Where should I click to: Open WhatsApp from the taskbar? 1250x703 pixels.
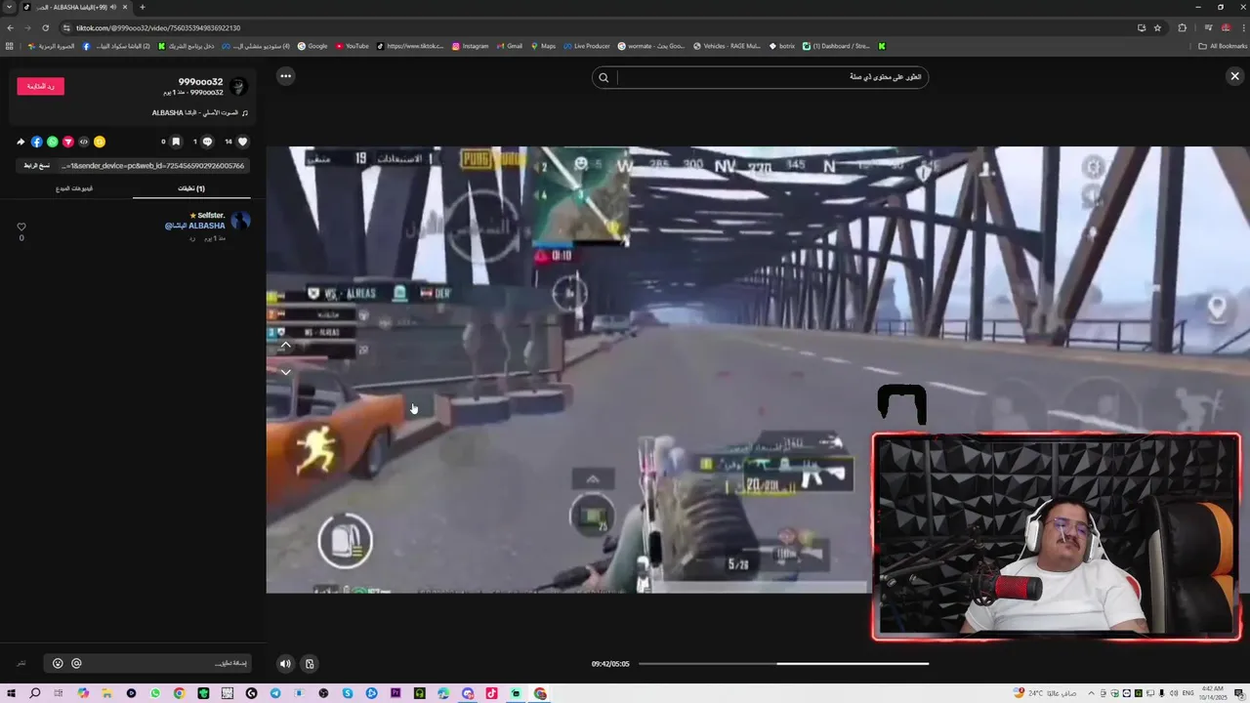[x=155, y=693]
